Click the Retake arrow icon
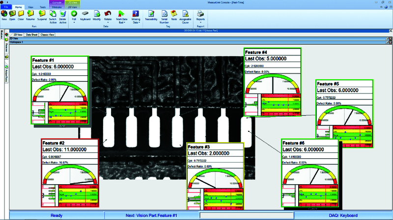Screen dimensions: 393x220 point(108,14)
